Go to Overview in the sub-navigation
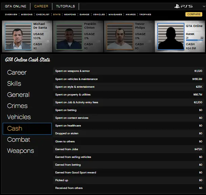Screen dimensions: 206x195 point(11,15)
